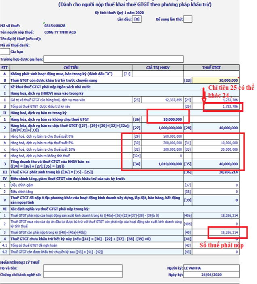The image size is (257, 284).
Task: Click cell [22] with value 20,000,000
Action: [x=221, y=80]
